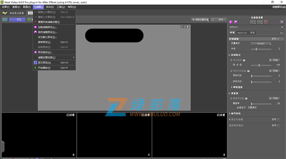Start repeated frame detection 开始 button
Image resolution: width=286 pixels, height=159 pixels.
pyautogui.click(x=274, y=98)
